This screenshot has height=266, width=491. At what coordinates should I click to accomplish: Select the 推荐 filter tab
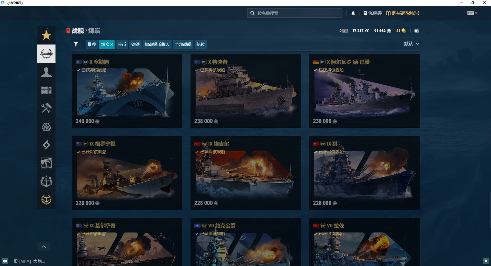92,45
